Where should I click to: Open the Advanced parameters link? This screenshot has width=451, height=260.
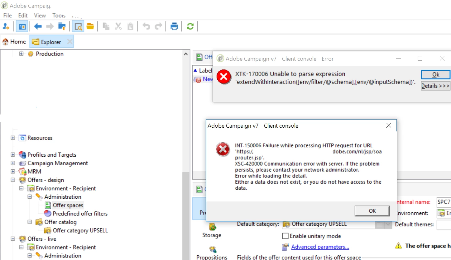click(320, 247)
